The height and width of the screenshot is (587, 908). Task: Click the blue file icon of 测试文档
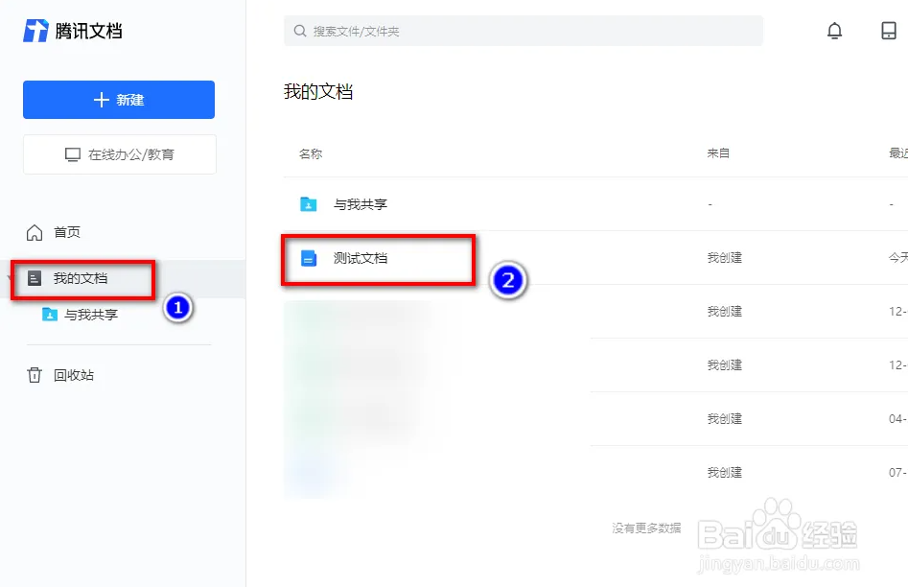[x=309, y=258]
